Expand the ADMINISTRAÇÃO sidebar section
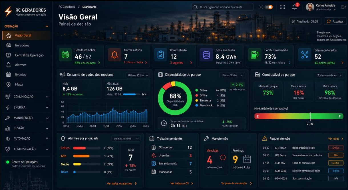The image size is (348, 190). click(x=27, y=149)
